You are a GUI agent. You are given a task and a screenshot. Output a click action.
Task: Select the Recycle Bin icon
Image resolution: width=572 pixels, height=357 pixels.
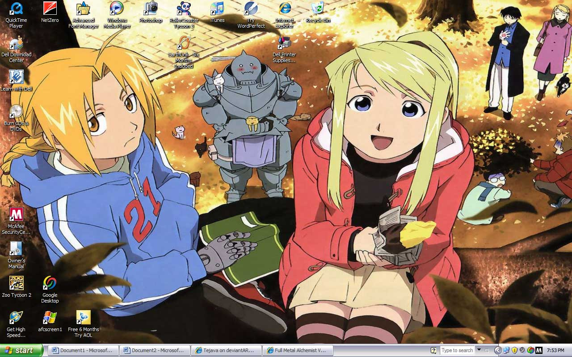tap(318, 12)
